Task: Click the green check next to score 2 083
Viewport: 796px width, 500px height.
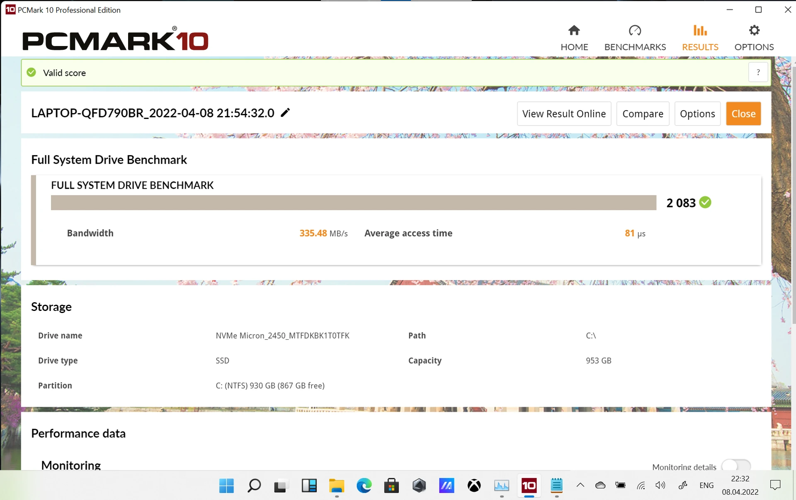Action: point(705,202)
